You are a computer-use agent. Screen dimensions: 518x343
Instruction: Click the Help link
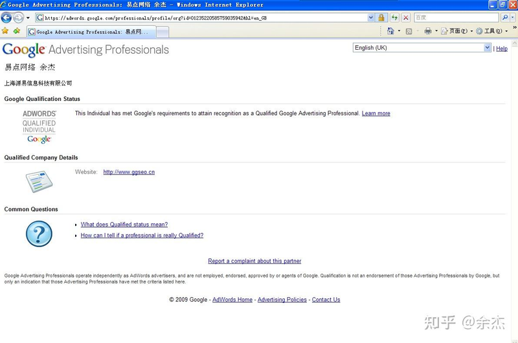click(x=501, y=49)
